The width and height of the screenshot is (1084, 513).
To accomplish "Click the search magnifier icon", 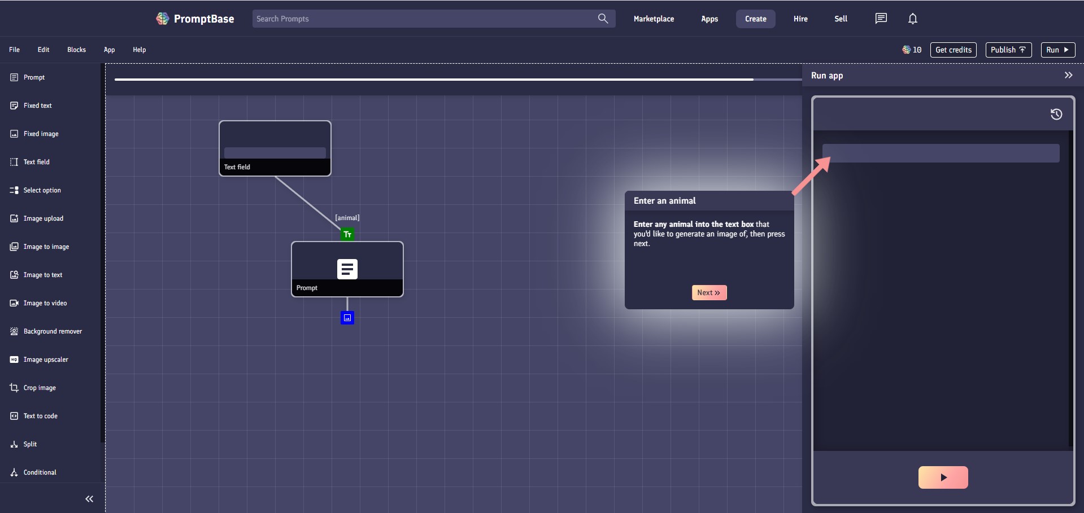I will 603,19.
